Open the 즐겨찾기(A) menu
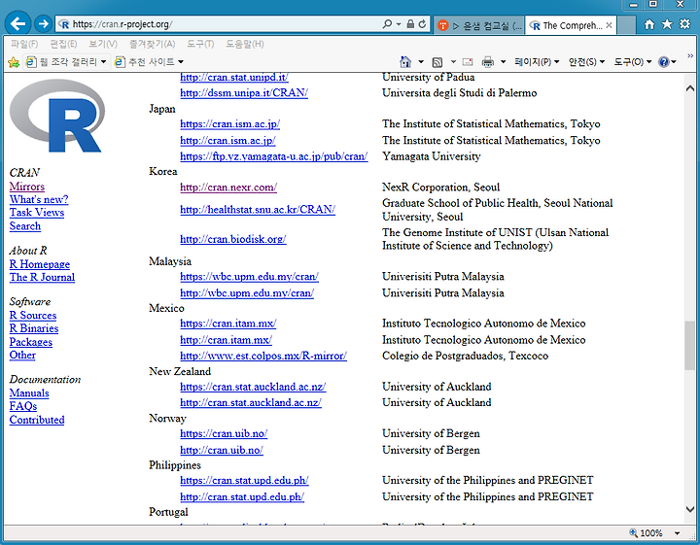The width and height of the screenshot is (700, 545). [x=153, y=44]
